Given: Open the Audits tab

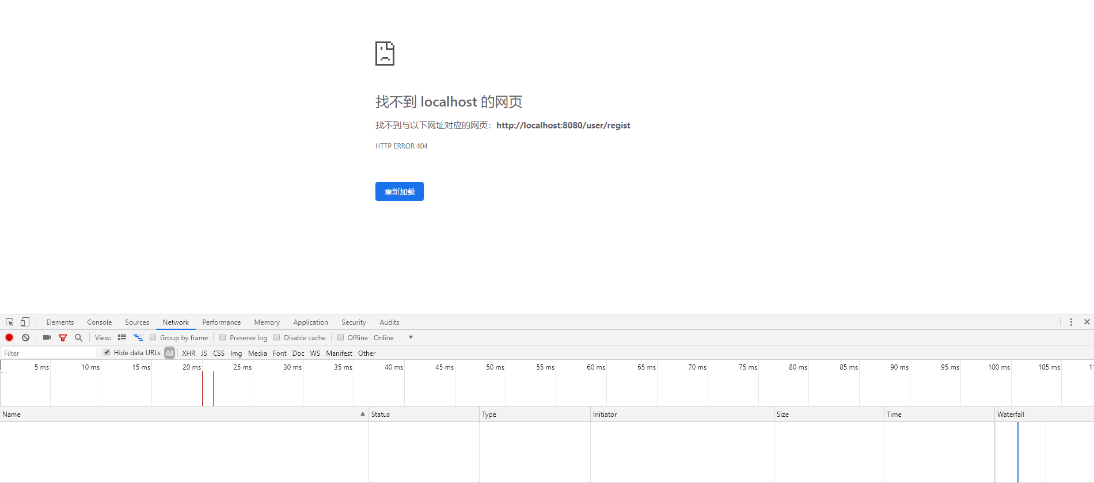Looking at the screenshot, I should coord(389,322).
